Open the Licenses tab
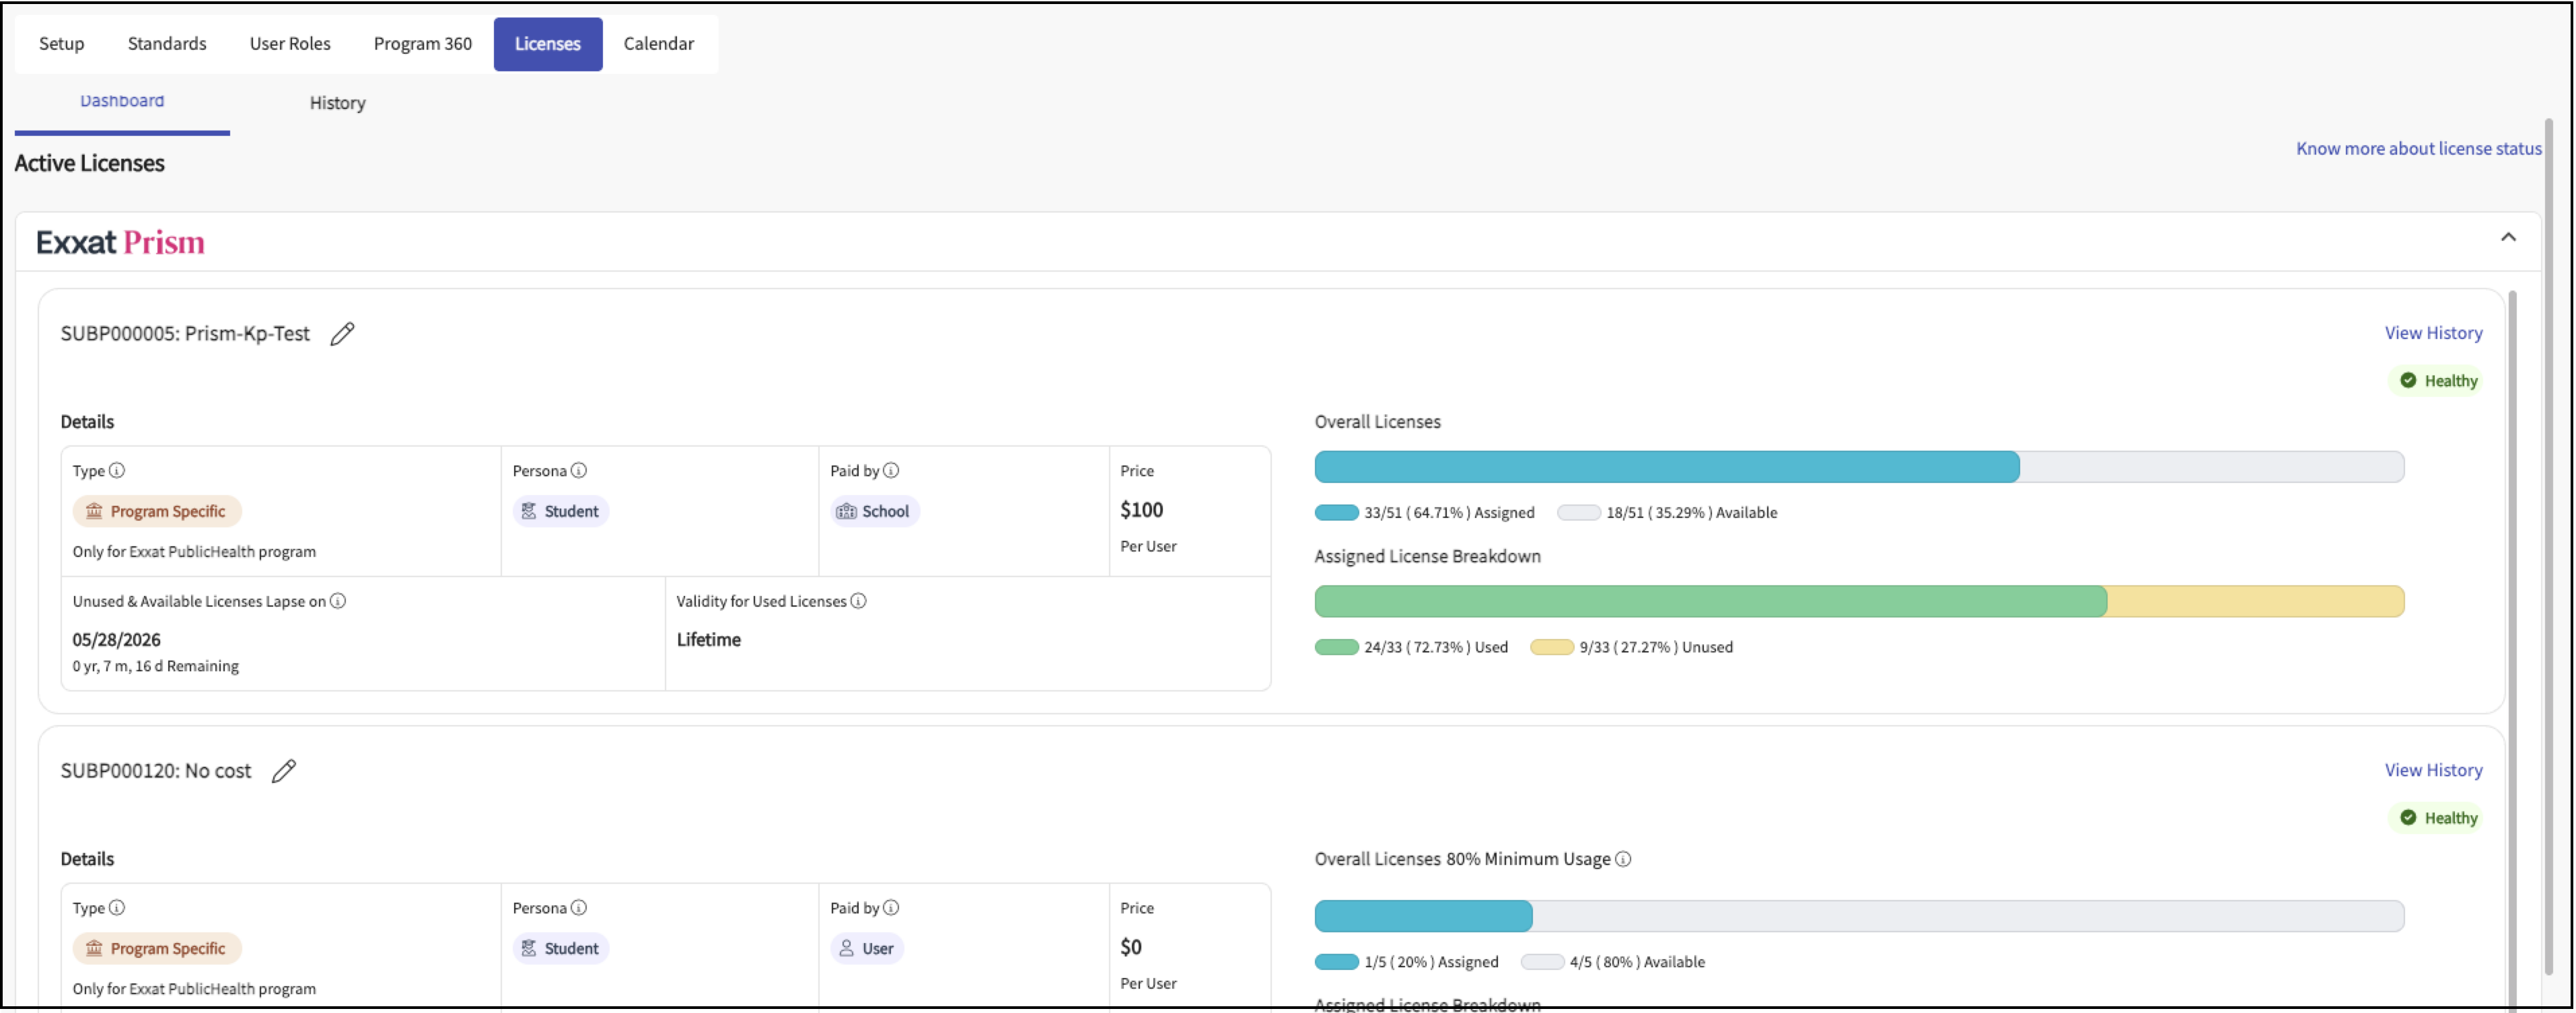 [x=547, y=44]
